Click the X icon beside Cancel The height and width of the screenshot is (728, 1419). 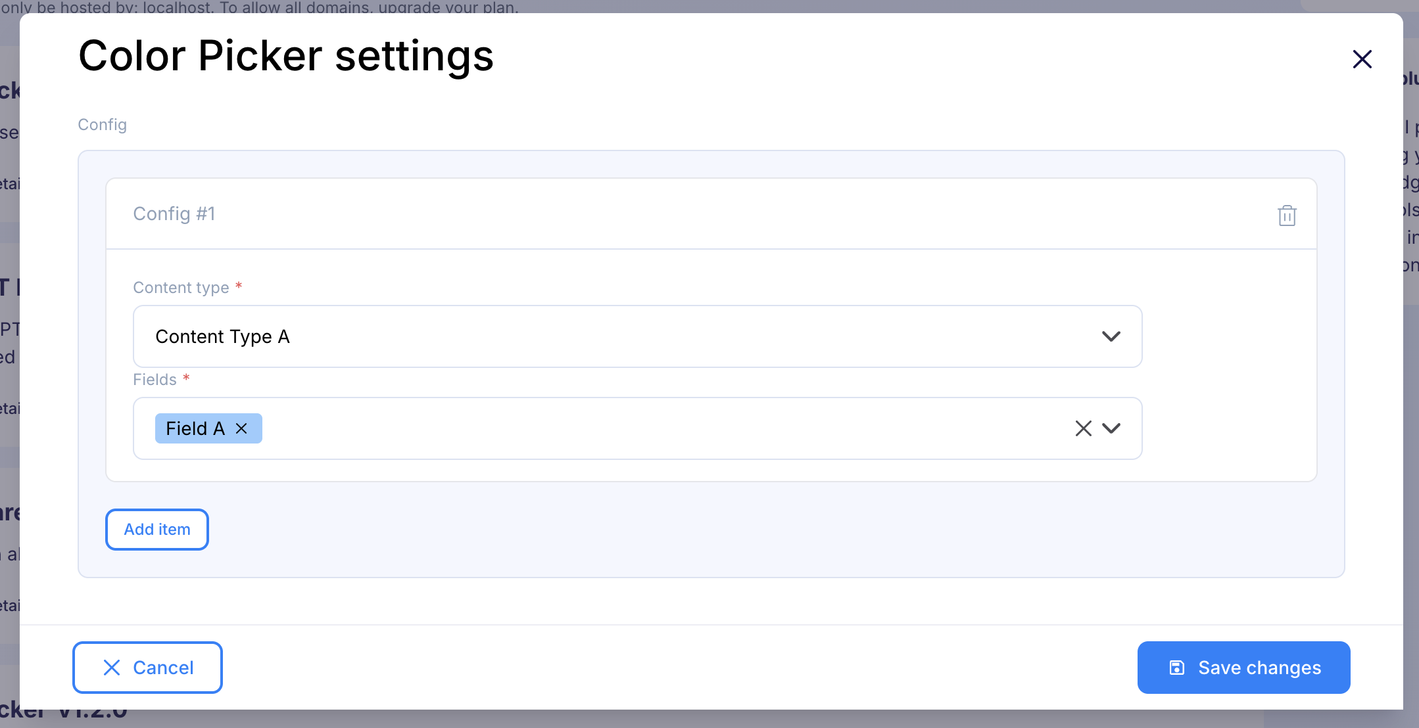click(112, 668)
